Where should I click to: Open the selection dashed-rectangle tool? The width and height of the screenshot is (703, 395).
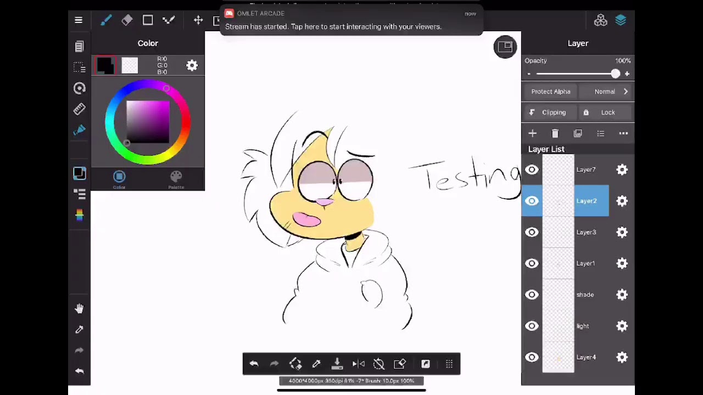[x=80, y=67]
